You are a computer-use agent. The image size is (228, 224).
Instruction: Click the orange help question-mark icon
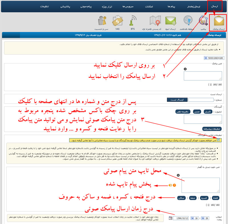[174, 185]
